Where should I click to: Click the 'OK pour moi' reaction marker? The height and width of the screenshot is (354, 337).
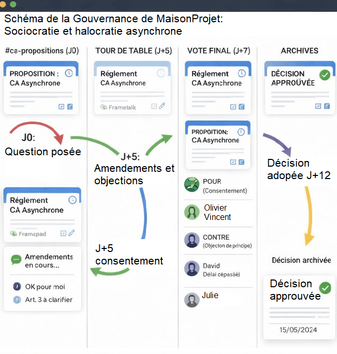click(x=17, y=286)
